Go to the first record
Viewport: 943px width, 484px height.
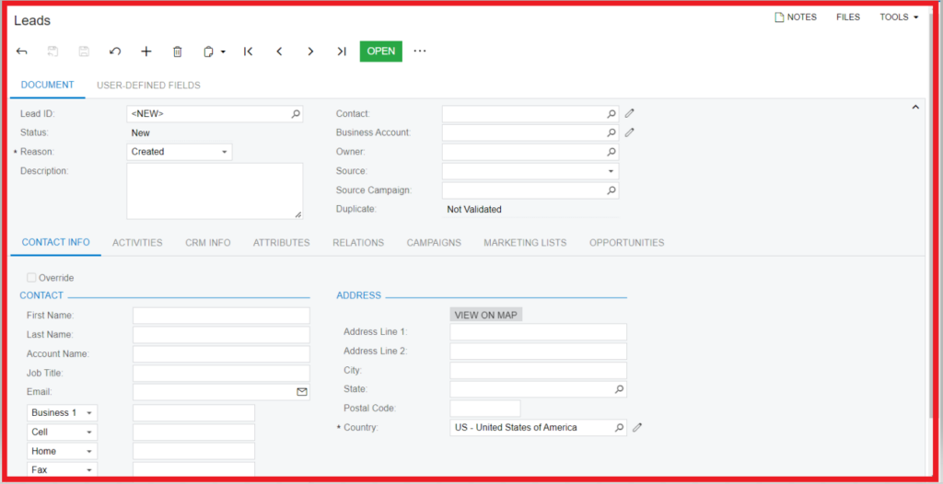pyautogui.click(x=248, y=52)
